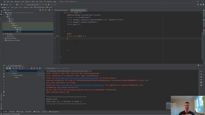Expand the tests package
The image size is (205, 115).
[15, 32]
